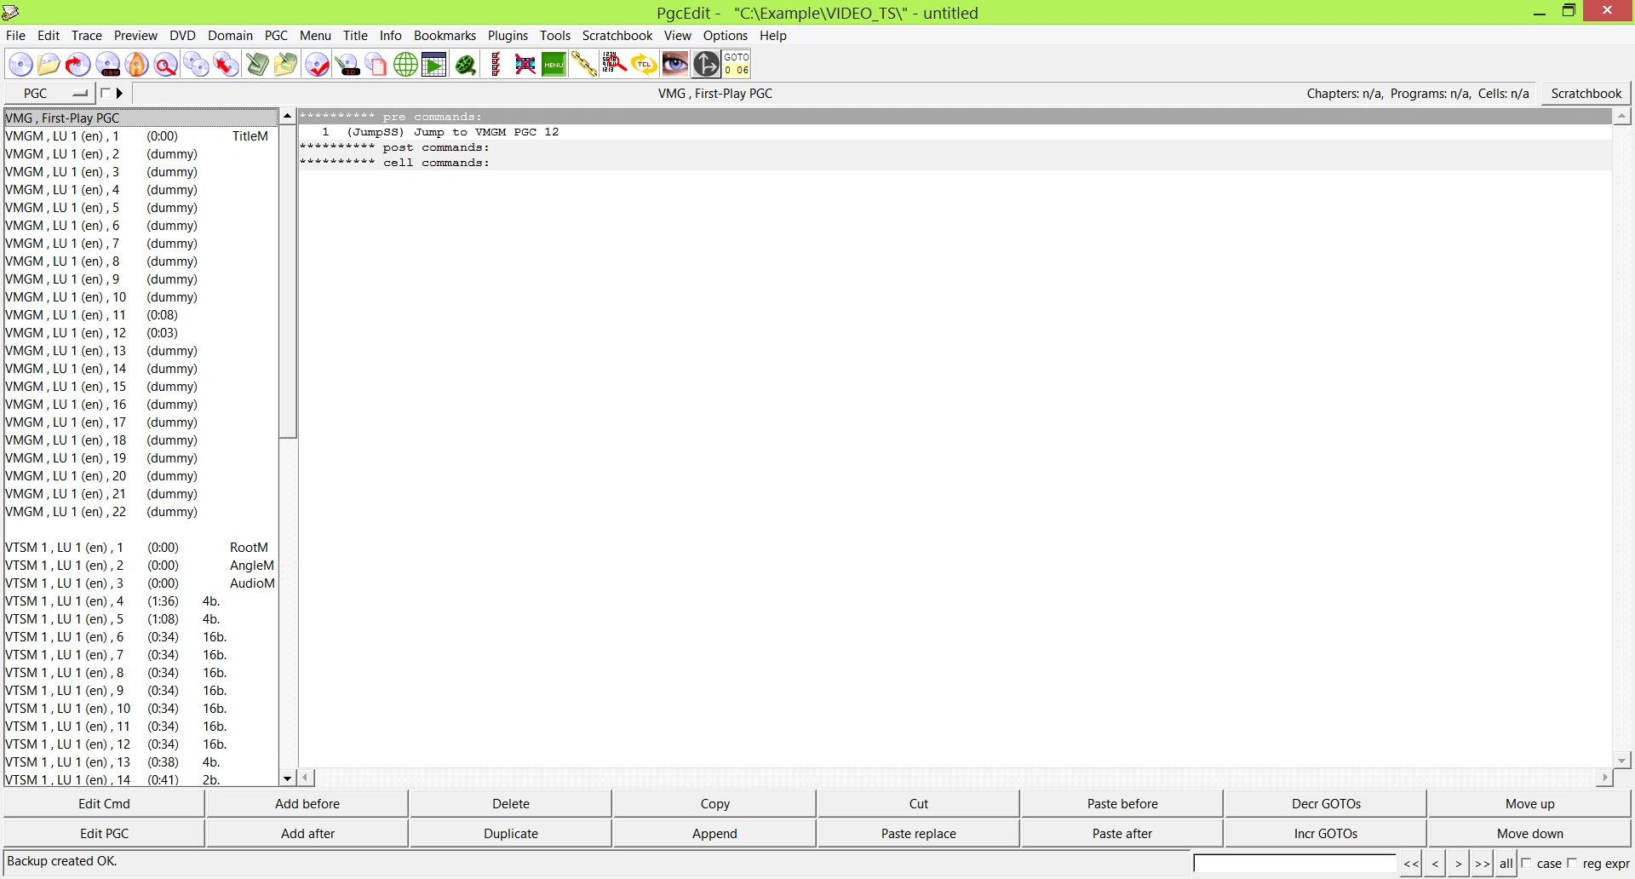This screenshot has height=879, width=1635.
Task: Enable the case checkbox
Action: point(1527,862)
